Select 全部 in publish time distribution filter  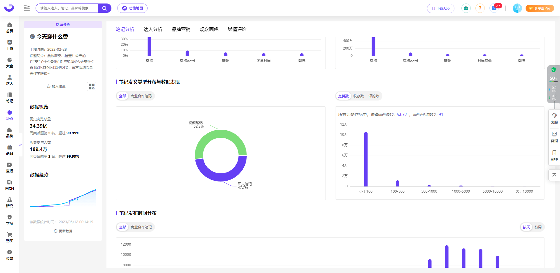[x=123, y=227]
